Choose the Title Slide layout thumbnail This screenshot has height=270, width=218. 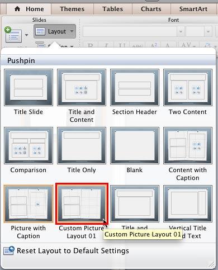pyautogui.click(x=29, y=87)
